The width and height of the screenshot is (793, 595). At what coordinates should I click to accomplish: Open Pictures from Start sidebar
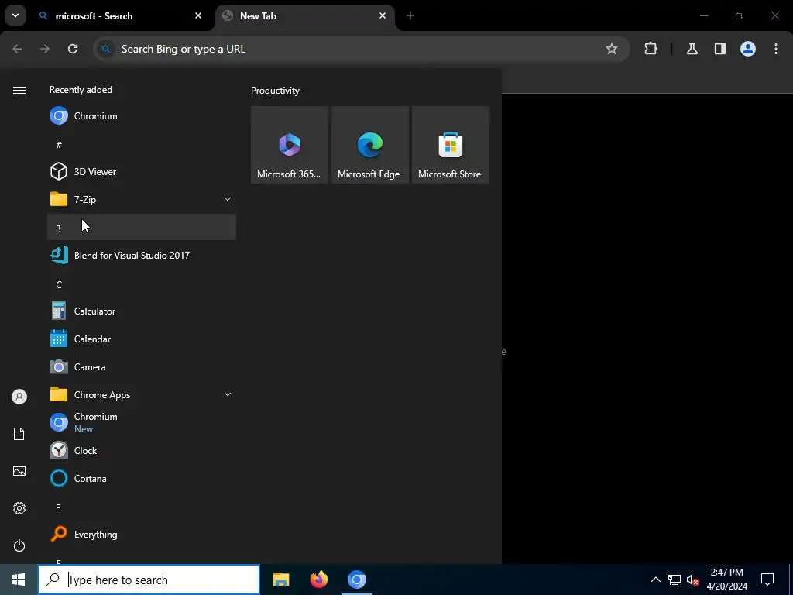(x=19, y=471)
